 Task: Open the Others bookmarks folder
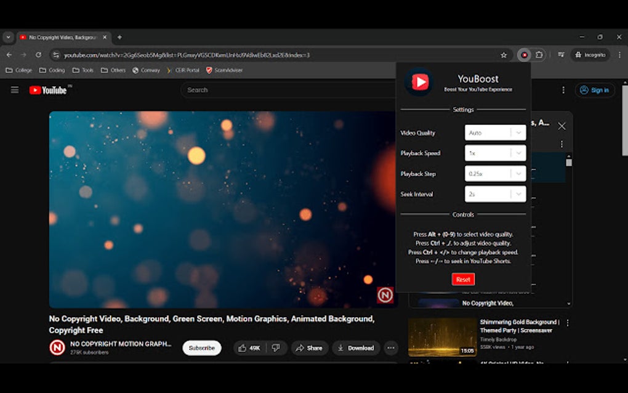113,70
